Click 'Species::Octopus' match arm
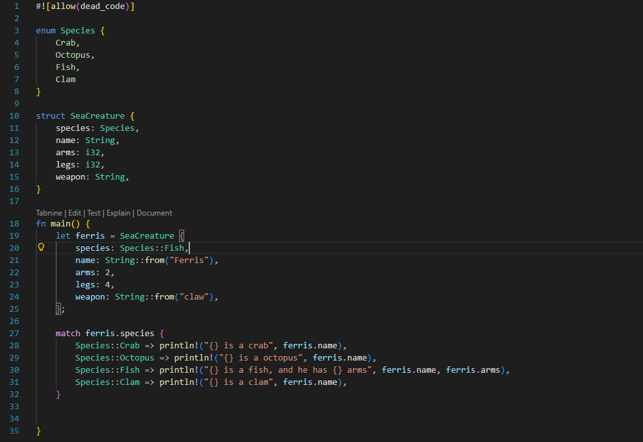The height and width of the screenshot is (442, 643). (115, 358)
